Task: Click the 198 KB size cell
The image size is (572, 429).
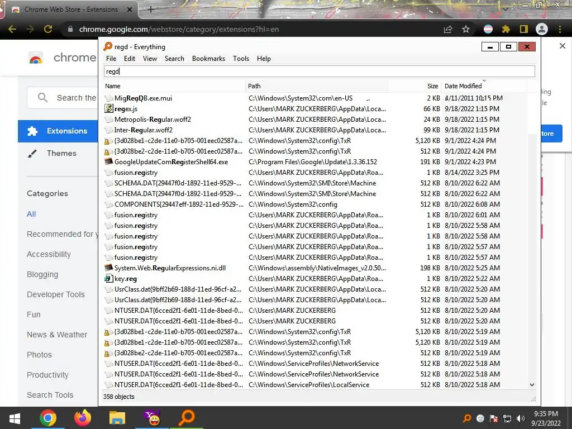Action: pyautogui.click(x=430, y=268)
